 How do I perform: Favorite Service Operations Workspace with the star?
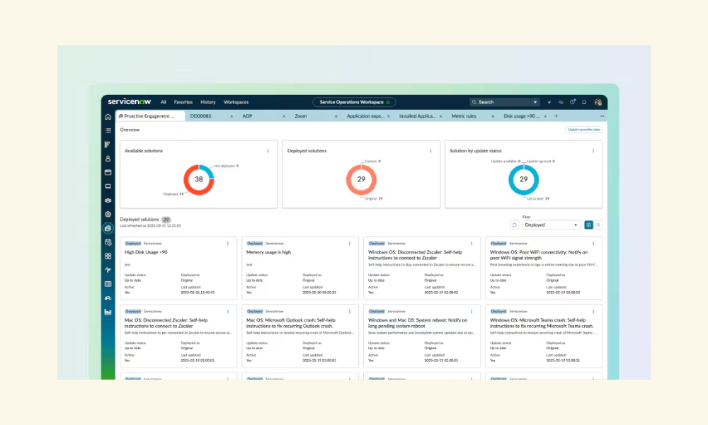(388, 102)
